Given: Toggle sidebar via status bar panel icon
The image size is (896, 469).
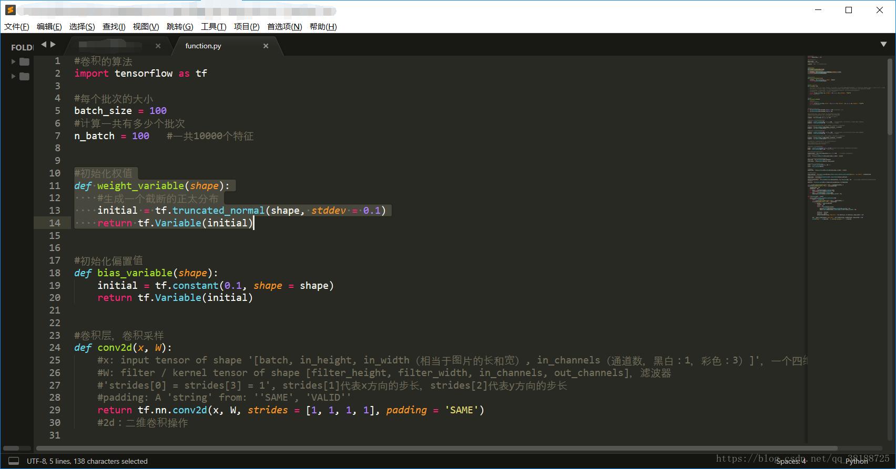Looking at the screenshot, I should 14,461.
